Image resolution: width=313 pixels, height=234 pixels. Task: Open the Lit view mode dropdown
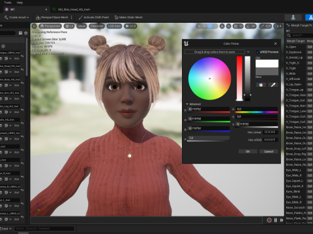click(69, 26)
